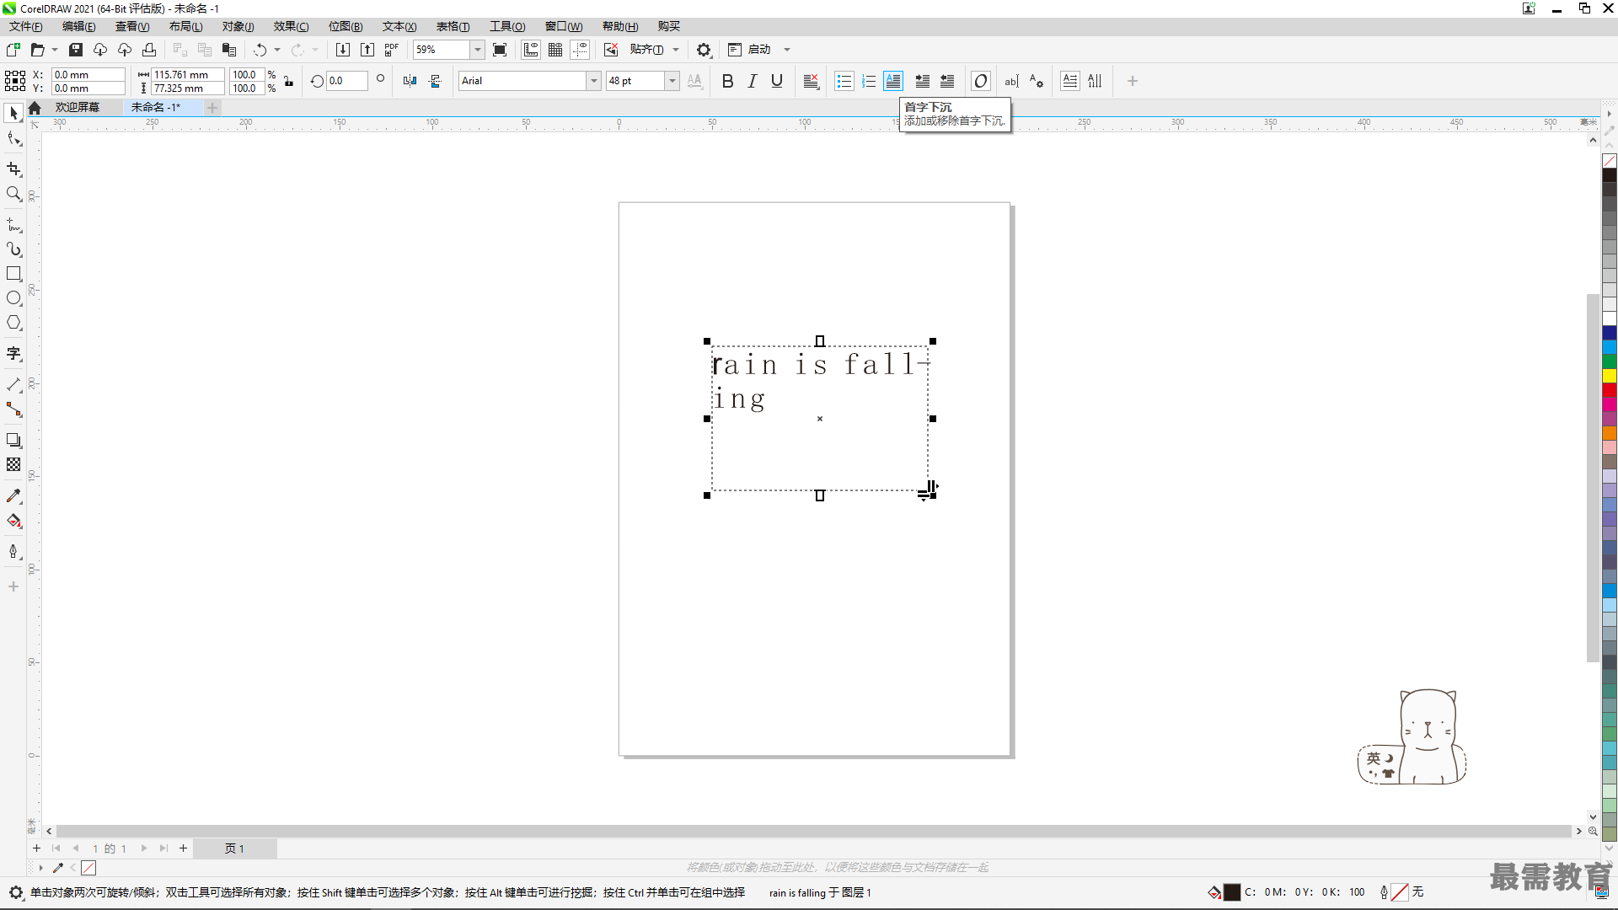
Task: Toggle show grid icon
Action: click(555, 50)
